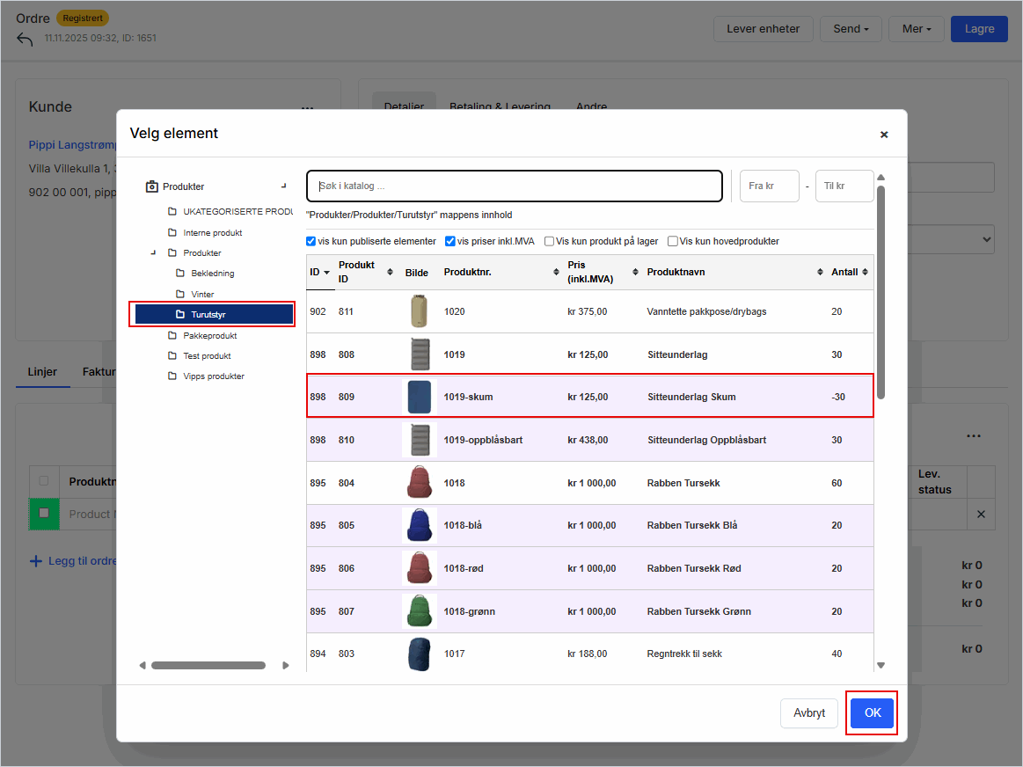This screenshot has width=1023, height=767.
Task: Click the Pakkeprodukt folder icon
Action: tap(172, 336)
